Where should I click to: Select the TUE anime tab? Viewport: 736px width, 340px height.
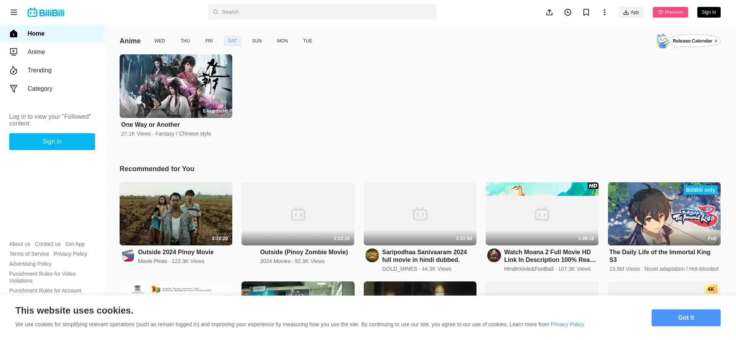click(308, 41)
